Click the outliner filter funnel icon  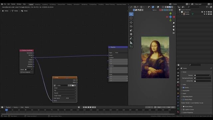pyautogui.click(x=207, y=7)
